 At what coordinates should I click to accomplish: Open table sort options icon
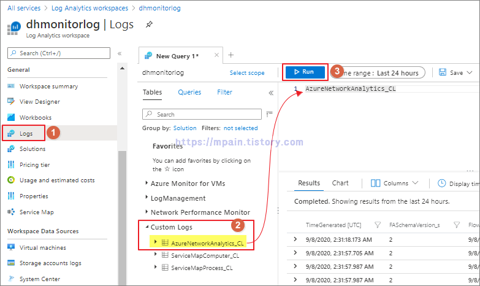269,114
